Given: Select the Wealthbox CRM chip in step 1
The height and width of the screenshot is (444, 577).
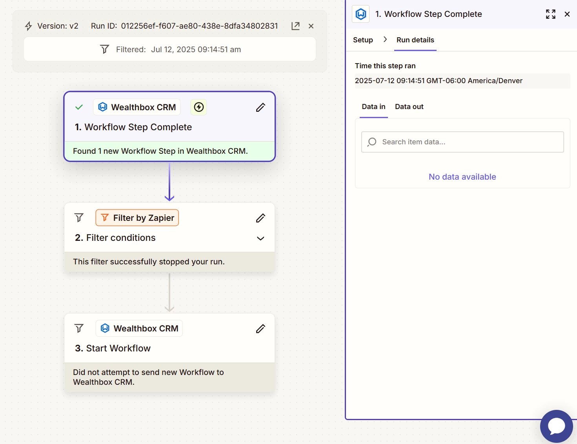Looking at the screenshot, I should 137,107.
